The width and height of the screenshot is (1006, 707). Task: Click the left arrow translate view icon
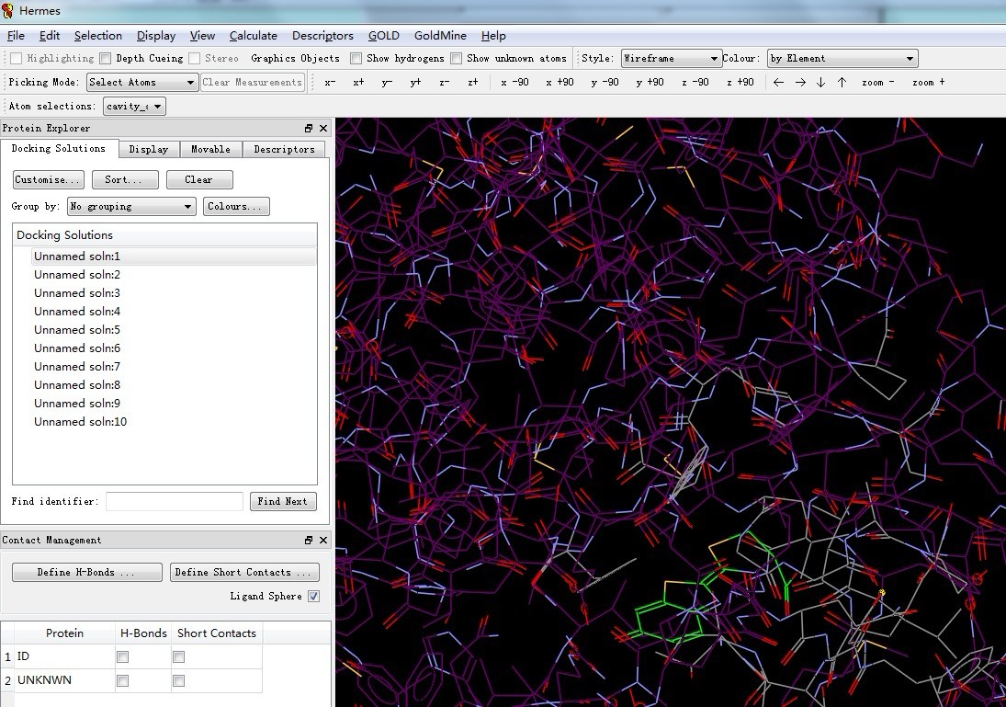coord(778,83)
